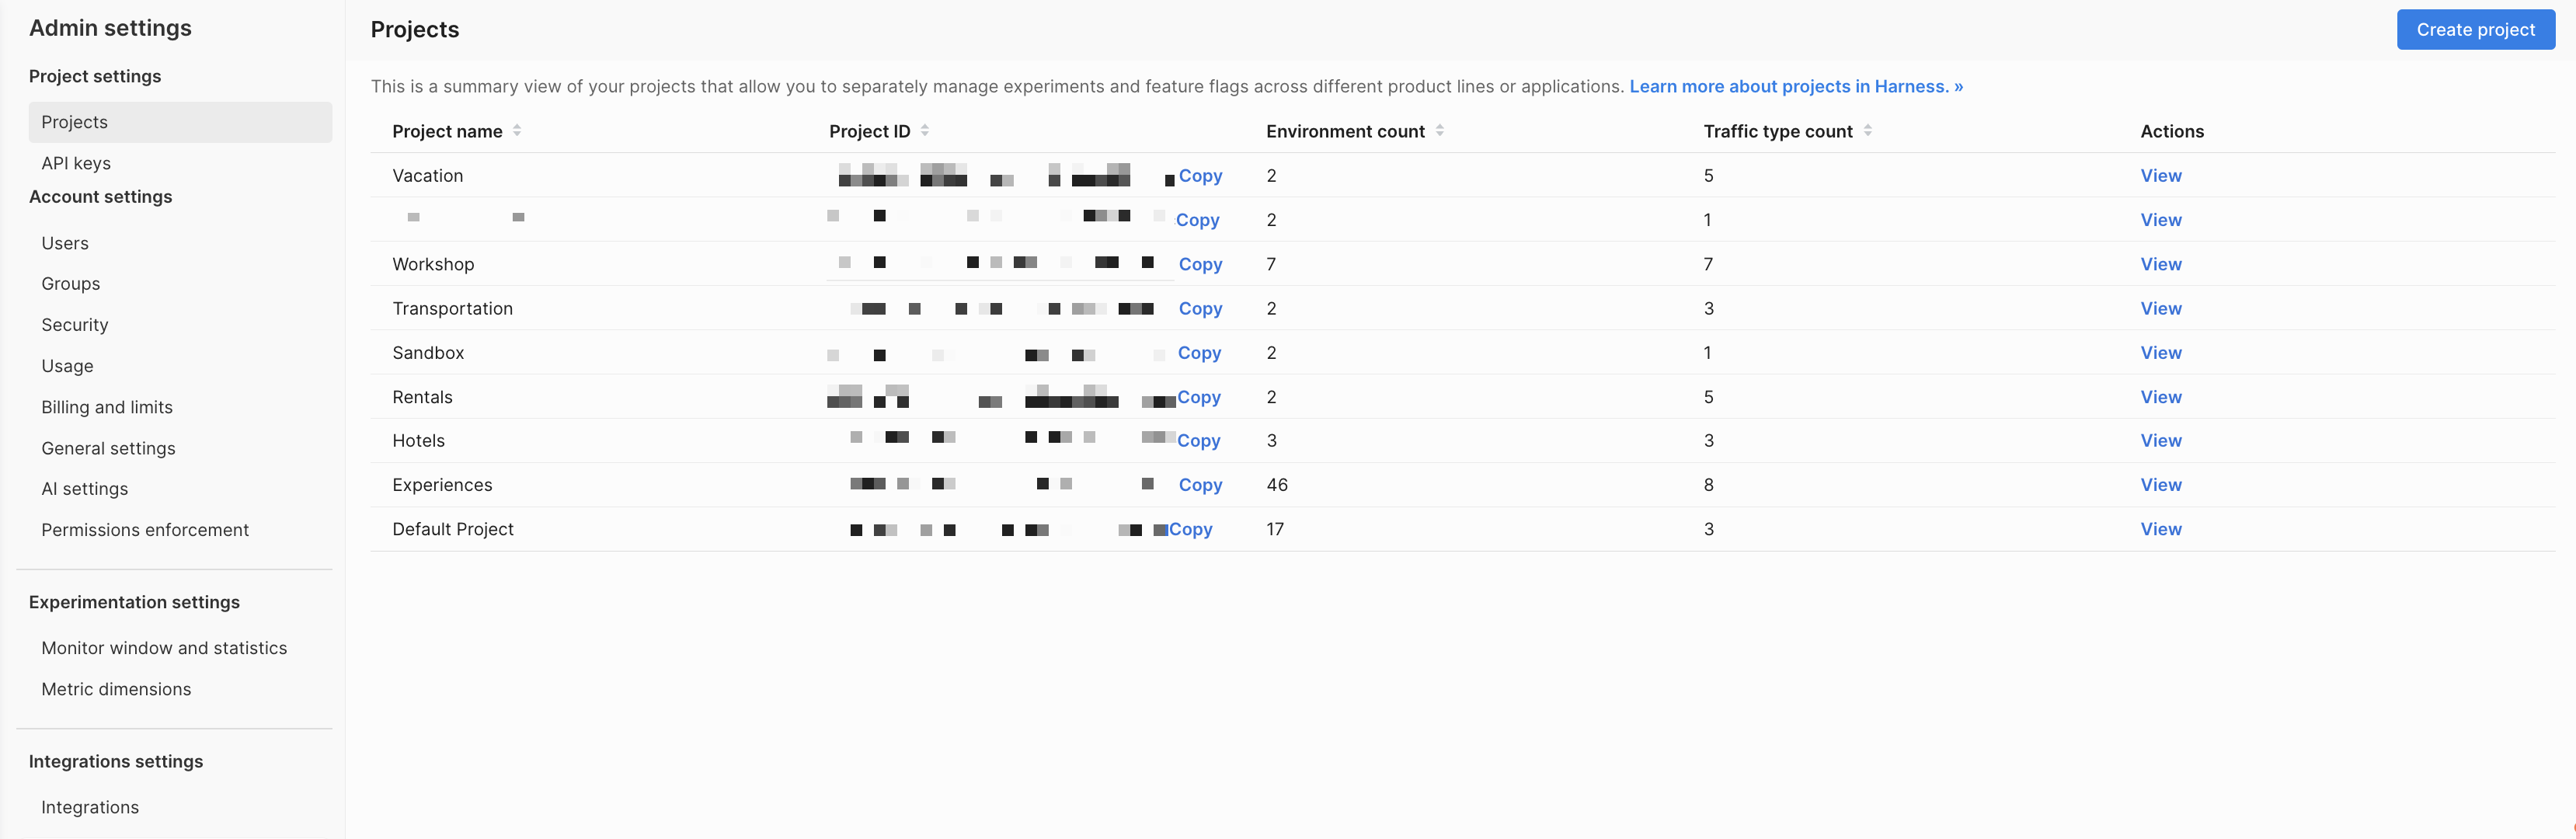Sort by Environment count column
2576x839 pixels.
click(x=1439, y=131)
